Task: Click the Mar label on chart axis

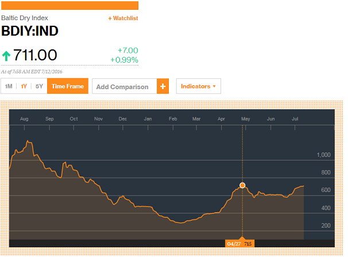Action: (196, 119)
